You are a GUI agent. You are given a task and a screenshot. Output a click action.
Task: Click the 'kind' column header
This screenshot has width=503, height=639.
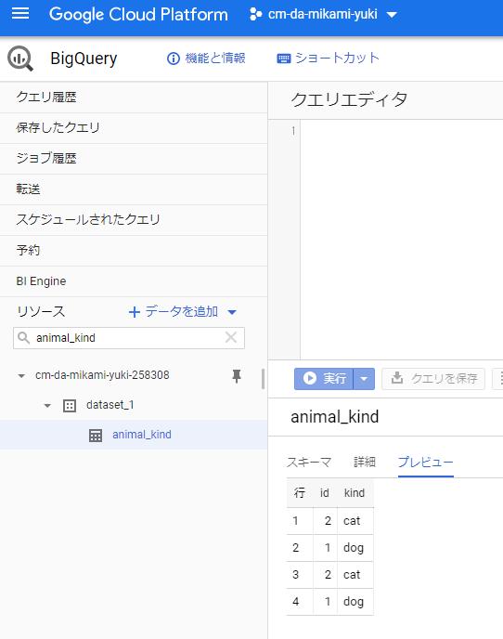[355, 493]
